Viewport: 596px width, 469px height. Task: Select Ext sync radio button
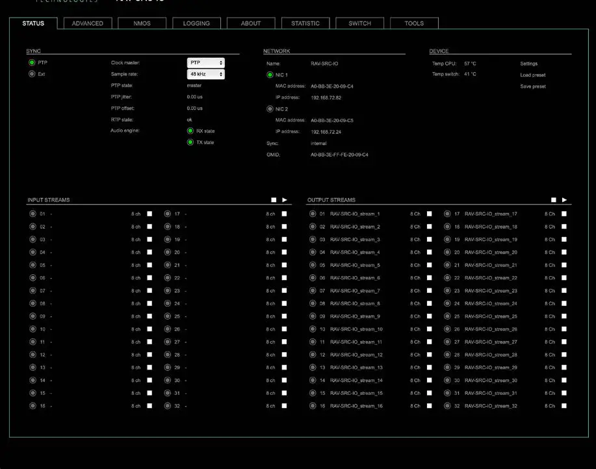coord(32,73)
